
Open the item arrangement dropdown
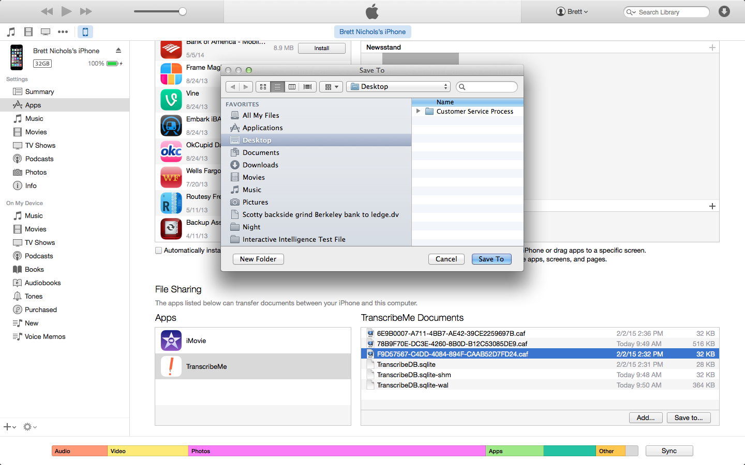[331, 87]
